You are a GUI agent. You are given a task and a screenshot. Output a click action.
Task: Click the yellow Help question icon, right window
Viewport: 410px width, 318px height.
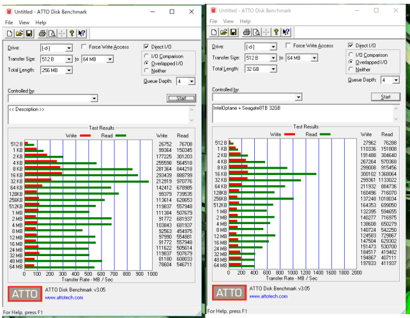click(277, 32)
